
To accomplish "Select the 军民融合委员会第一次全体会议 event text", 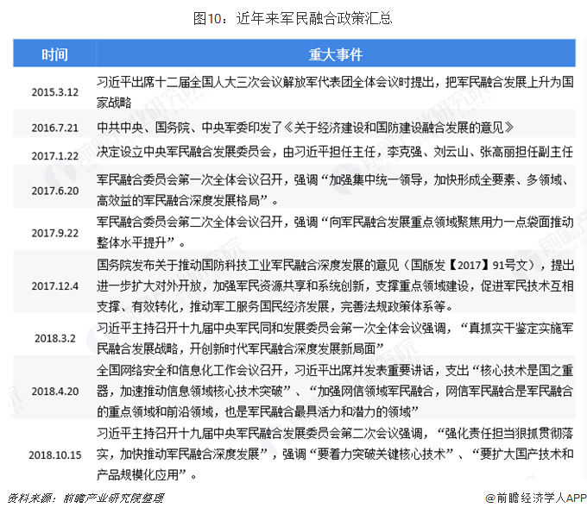I will click(x=328, y=189).
